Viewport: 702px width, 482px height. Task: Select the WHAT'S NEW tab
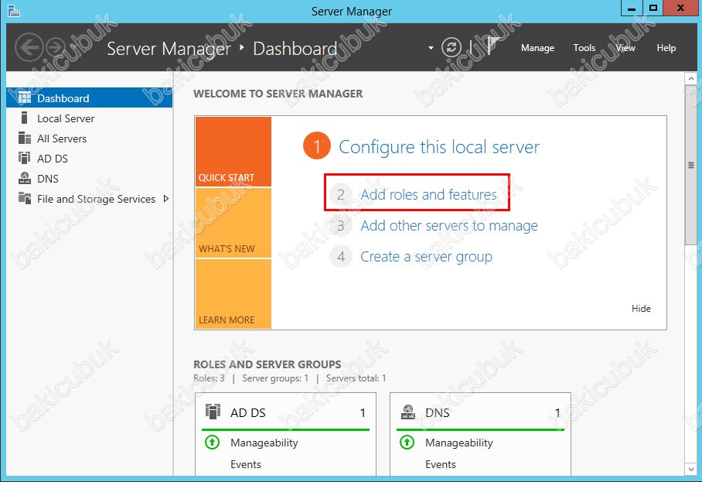click(x=233, y=223)
